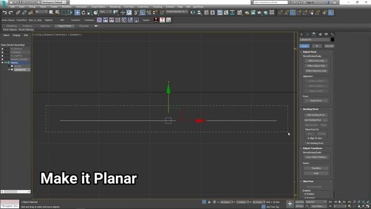Collapse the Skin Pose rollout
371x209 pixels.
tap(301, 181)
